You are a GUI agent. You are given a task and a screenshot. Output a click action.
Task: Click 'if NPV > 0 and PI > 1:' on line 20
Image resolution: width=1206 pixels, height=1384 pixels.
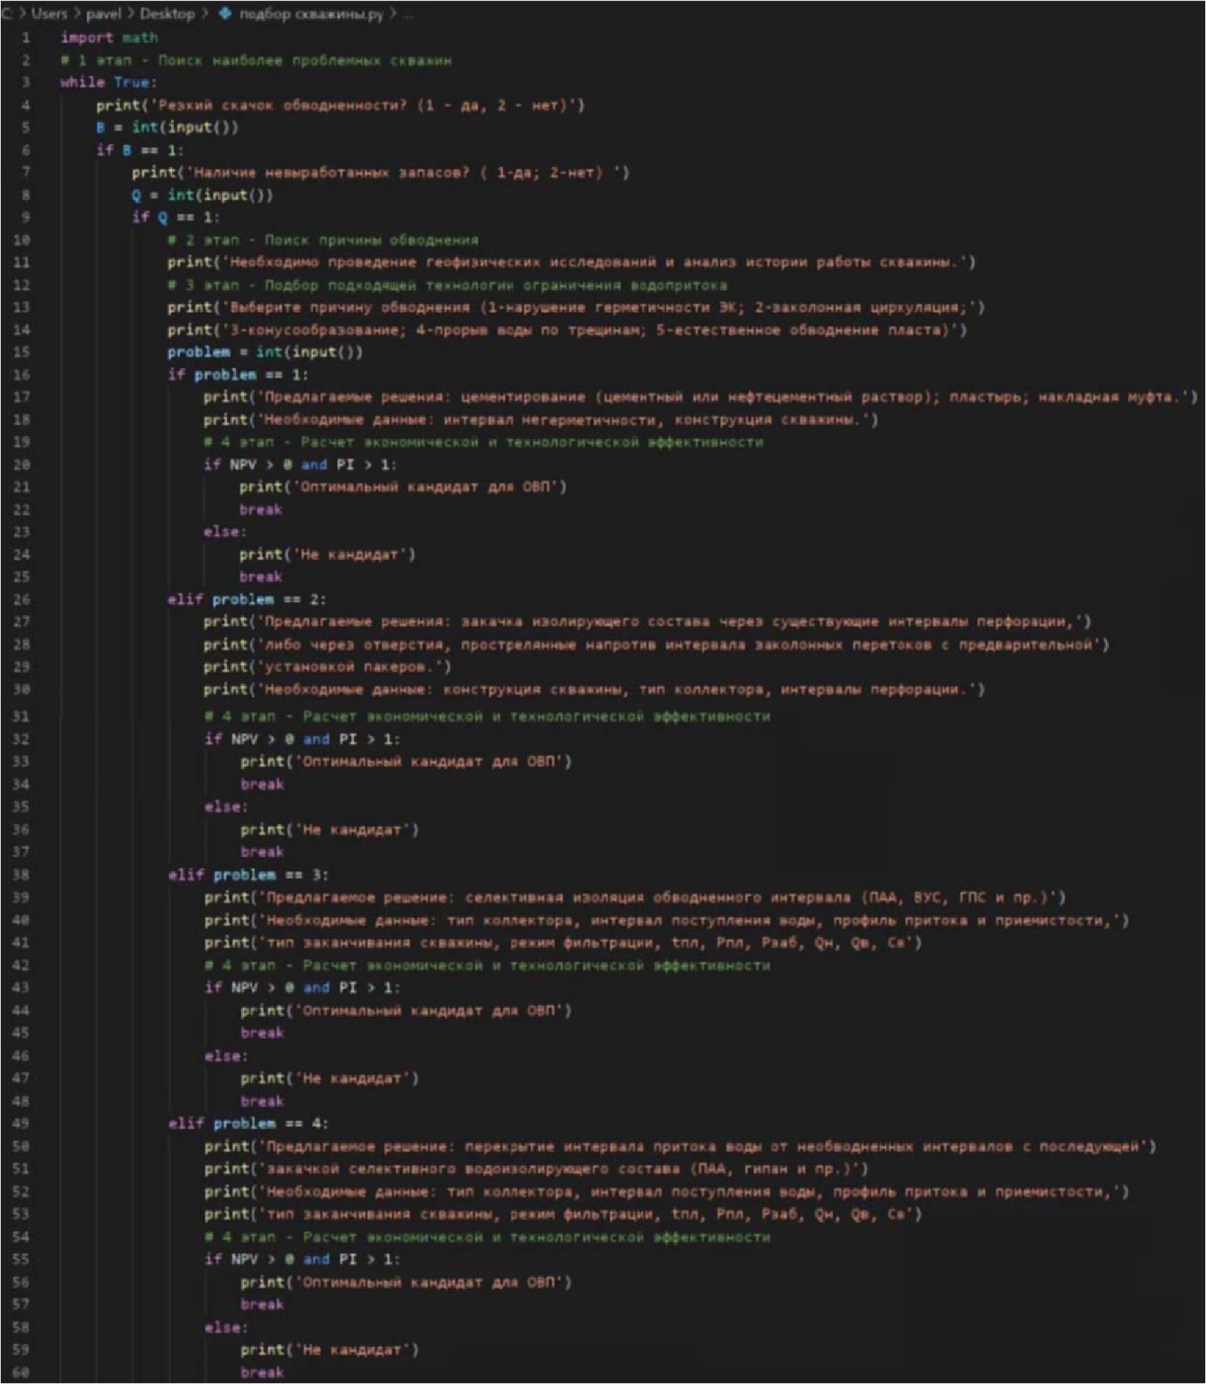click(300, 464)
